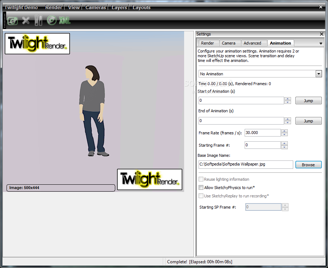
Task: Increase End of Animation with up arrow
Action: coord(288,119)
